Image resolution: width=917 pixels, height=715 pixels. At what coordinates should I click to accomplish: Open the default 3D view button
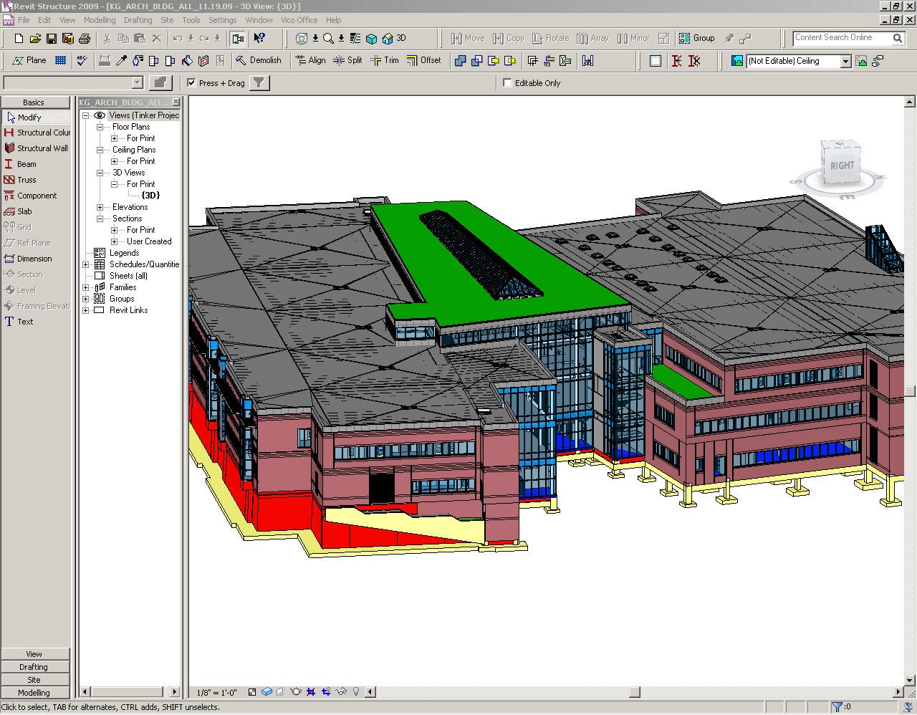pyautogui.click(x=394, y=38)
